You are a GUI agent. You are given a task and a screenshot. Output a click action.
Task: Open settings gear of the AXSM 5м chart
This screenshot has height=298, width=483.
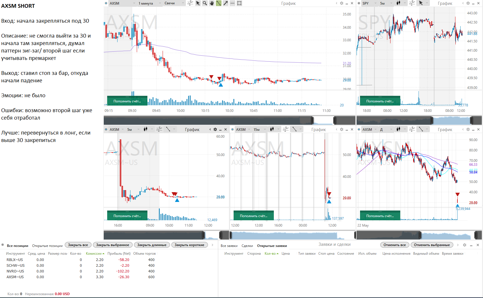[215, 129]
